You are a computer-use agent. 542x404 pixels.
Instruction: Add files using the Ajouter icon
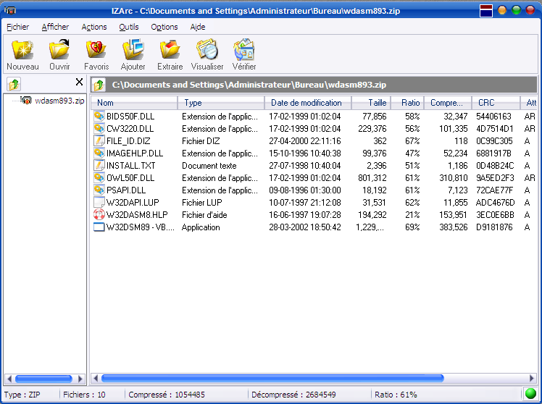133,50
